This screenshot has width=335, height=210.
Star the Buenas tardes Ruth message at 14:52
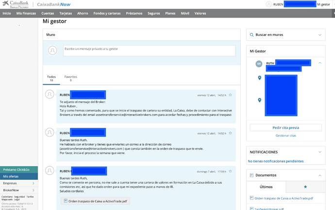click(230, 133)
